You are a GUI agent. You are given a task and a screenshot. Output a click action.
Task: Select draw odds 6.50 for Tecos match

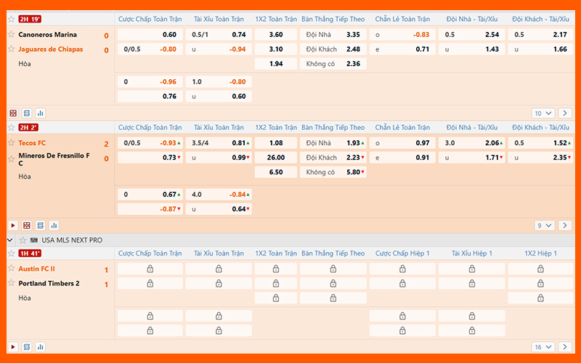click(275, 172)
